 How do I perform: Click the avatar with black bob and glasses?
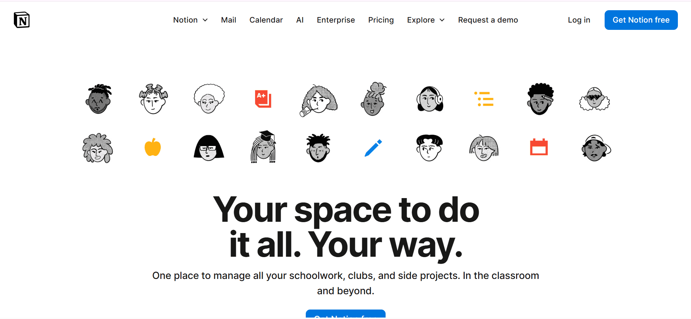[209, 147]
